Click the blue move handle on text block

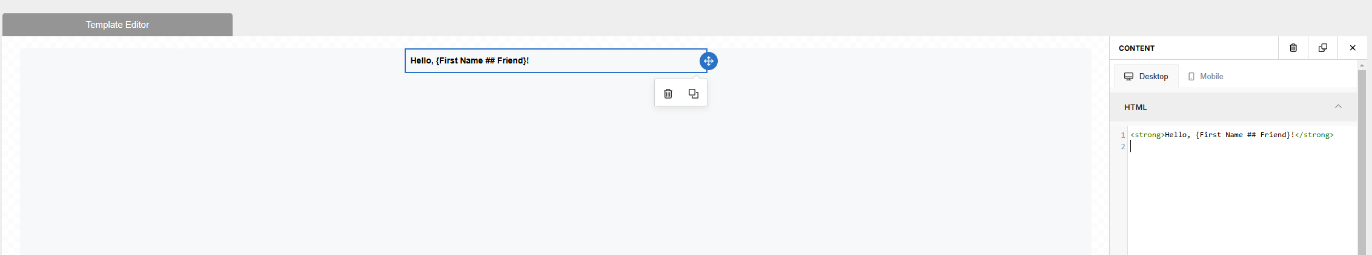point(708,61)
